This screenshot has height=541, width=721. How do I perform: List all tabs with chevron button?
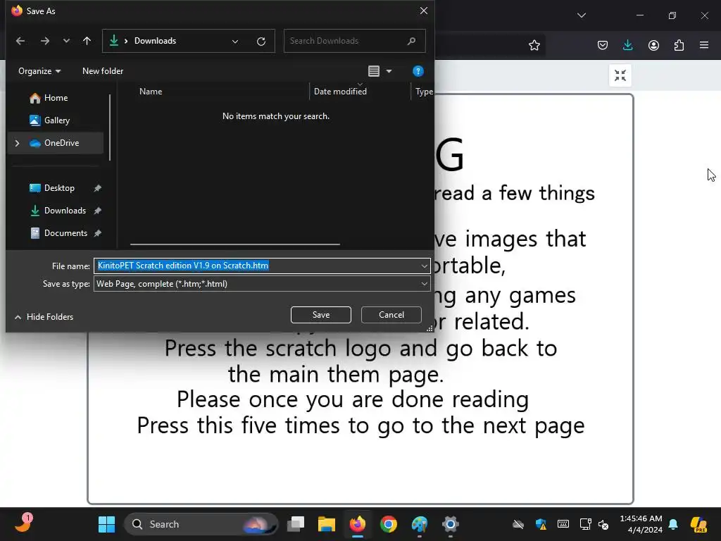pos(582,15)
